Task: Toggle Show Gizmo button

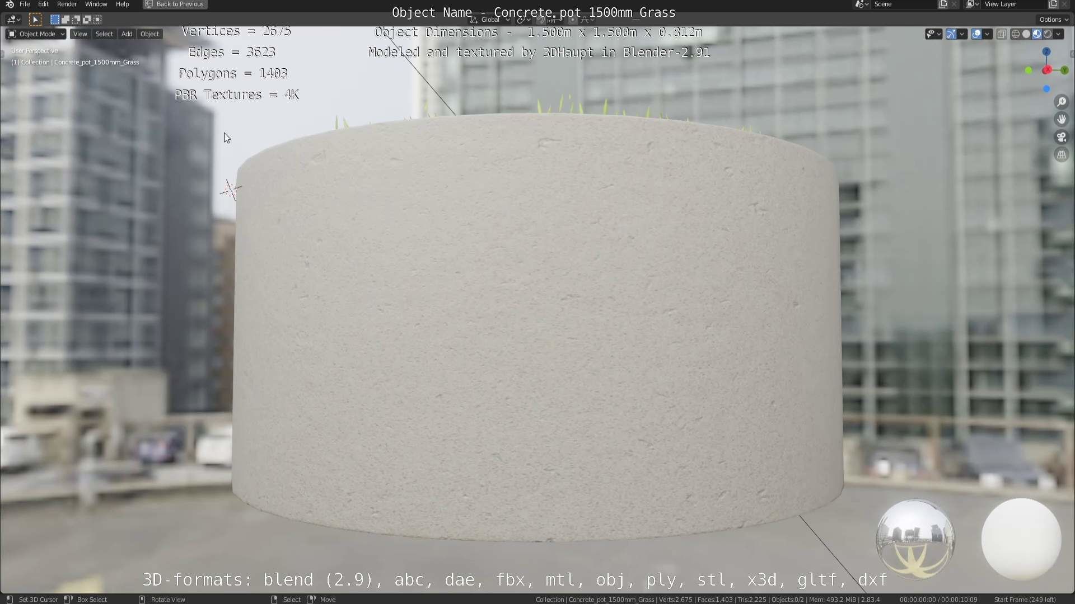Action: (951, 34)
